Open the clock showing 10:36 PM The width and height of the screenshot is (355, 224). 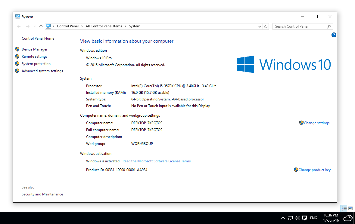pyautogui.click(x=331, y=218)
